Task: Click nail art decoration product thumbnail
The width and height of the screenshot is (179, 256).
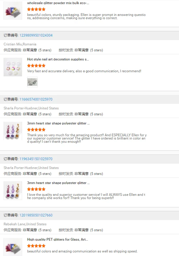Action: [13, 67]
